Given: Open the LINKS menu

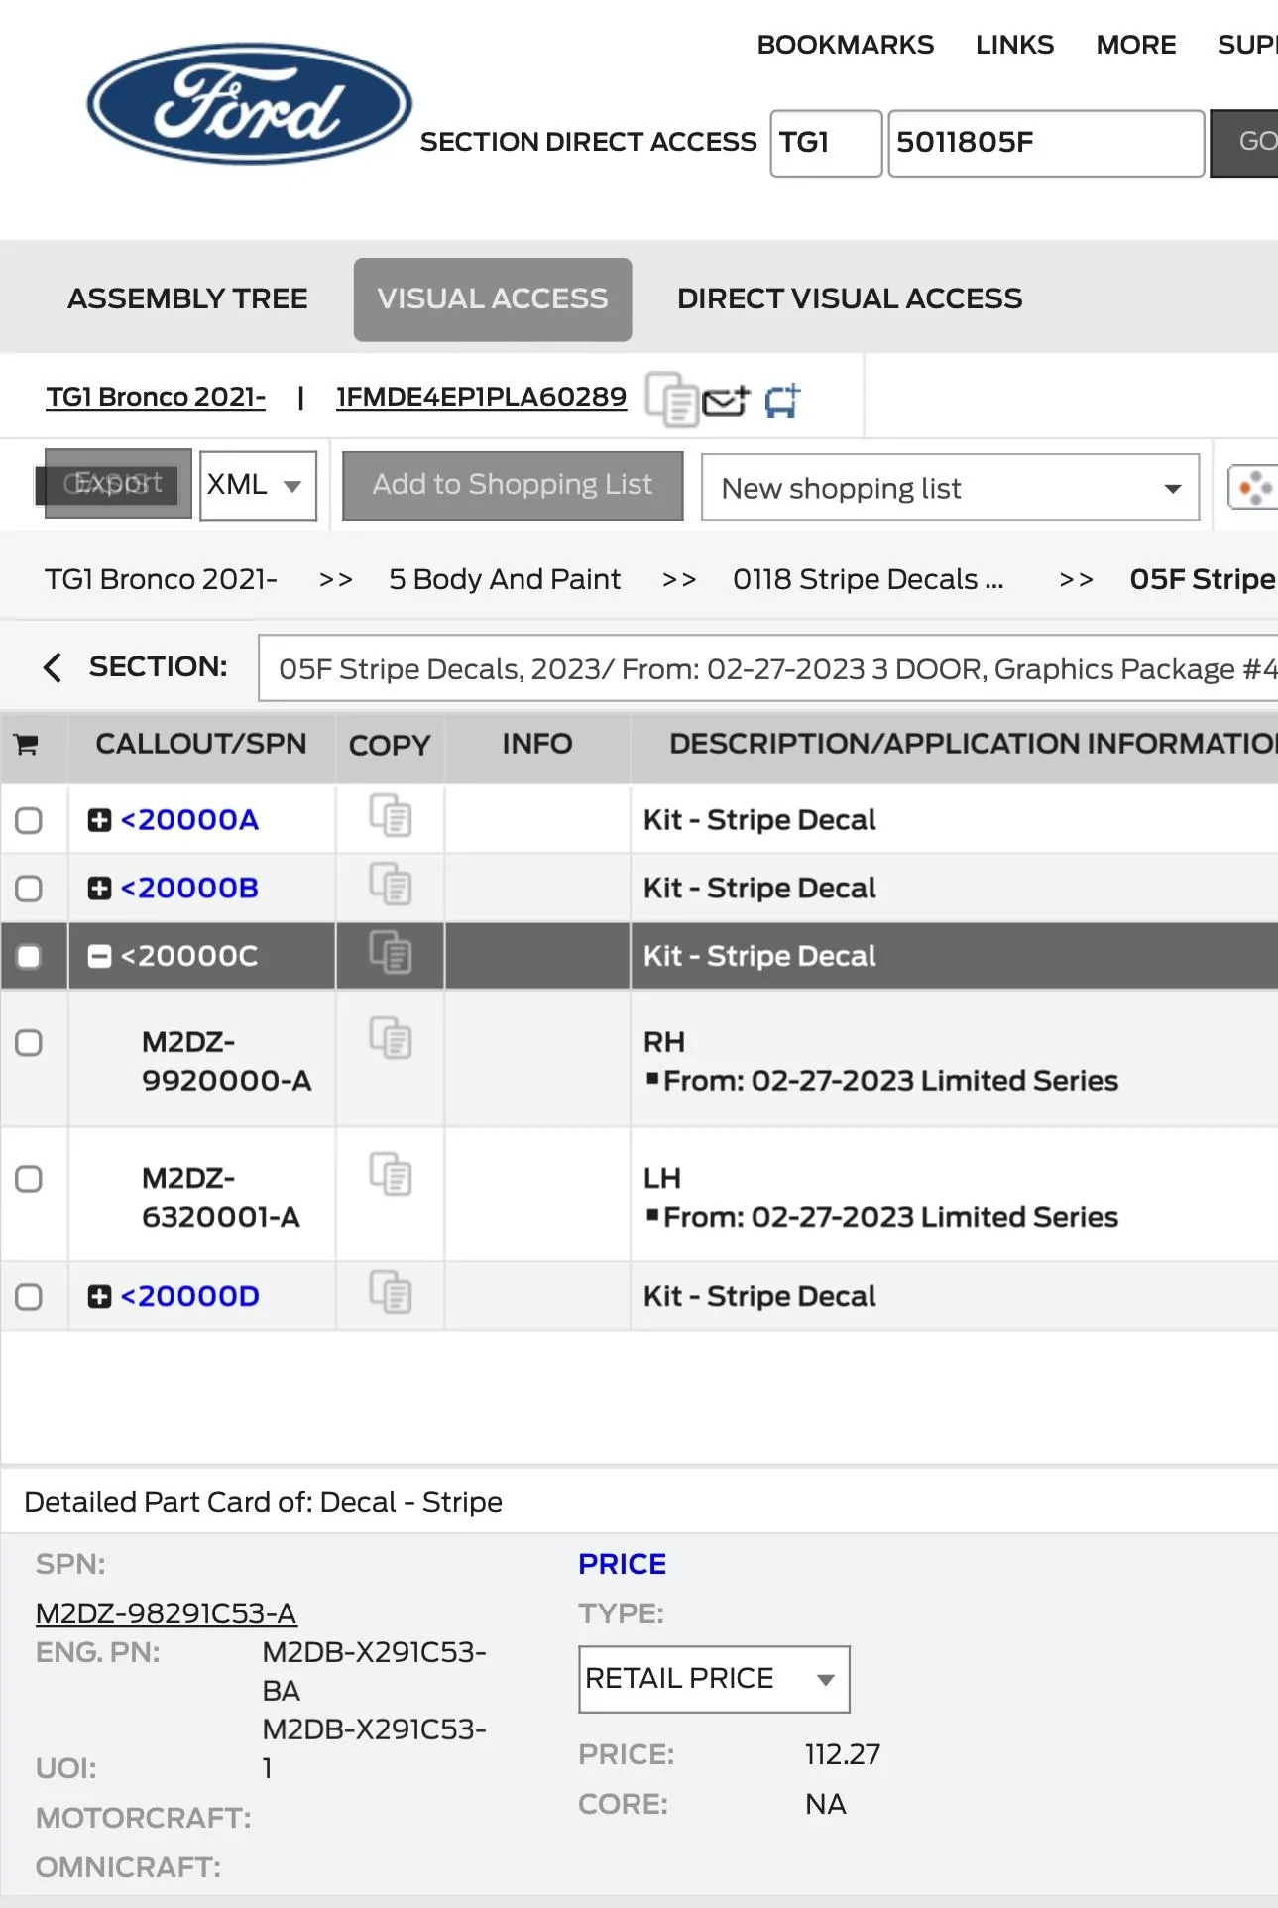Looking at the screenshot, I should [x=1014, y=45].
